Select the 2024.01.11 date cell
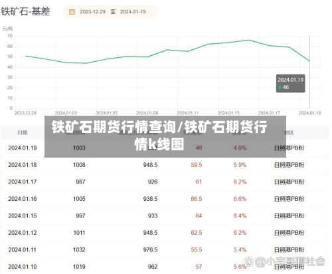 [x=23, y=250]
